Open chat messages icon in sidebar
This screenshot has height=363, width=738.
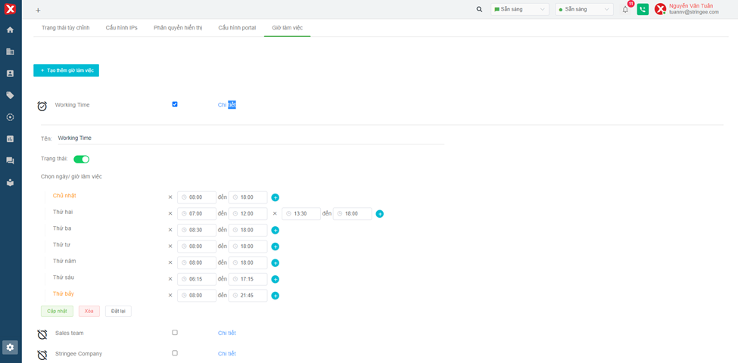click(10, 161)
